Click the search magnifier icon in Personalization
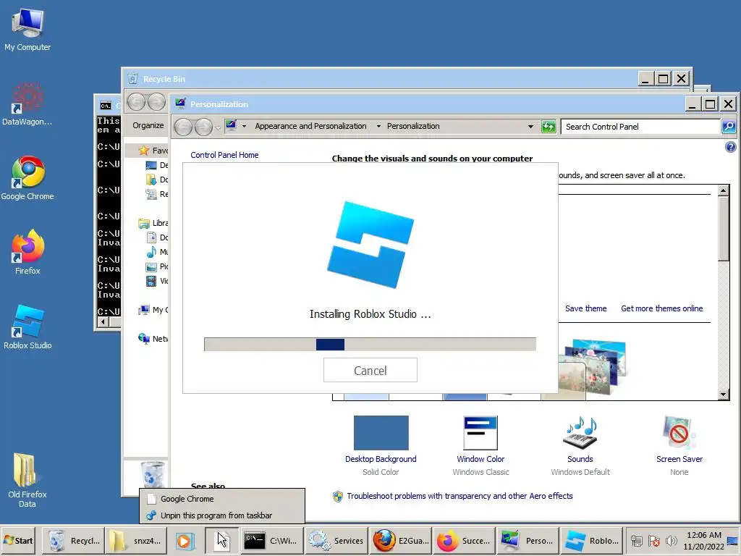 728,127
